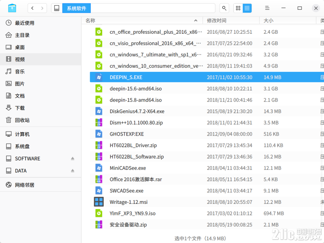Open DATA drive in sidebar
The width and height of the screenshot is (324, 243).
[x=40, y=171]
